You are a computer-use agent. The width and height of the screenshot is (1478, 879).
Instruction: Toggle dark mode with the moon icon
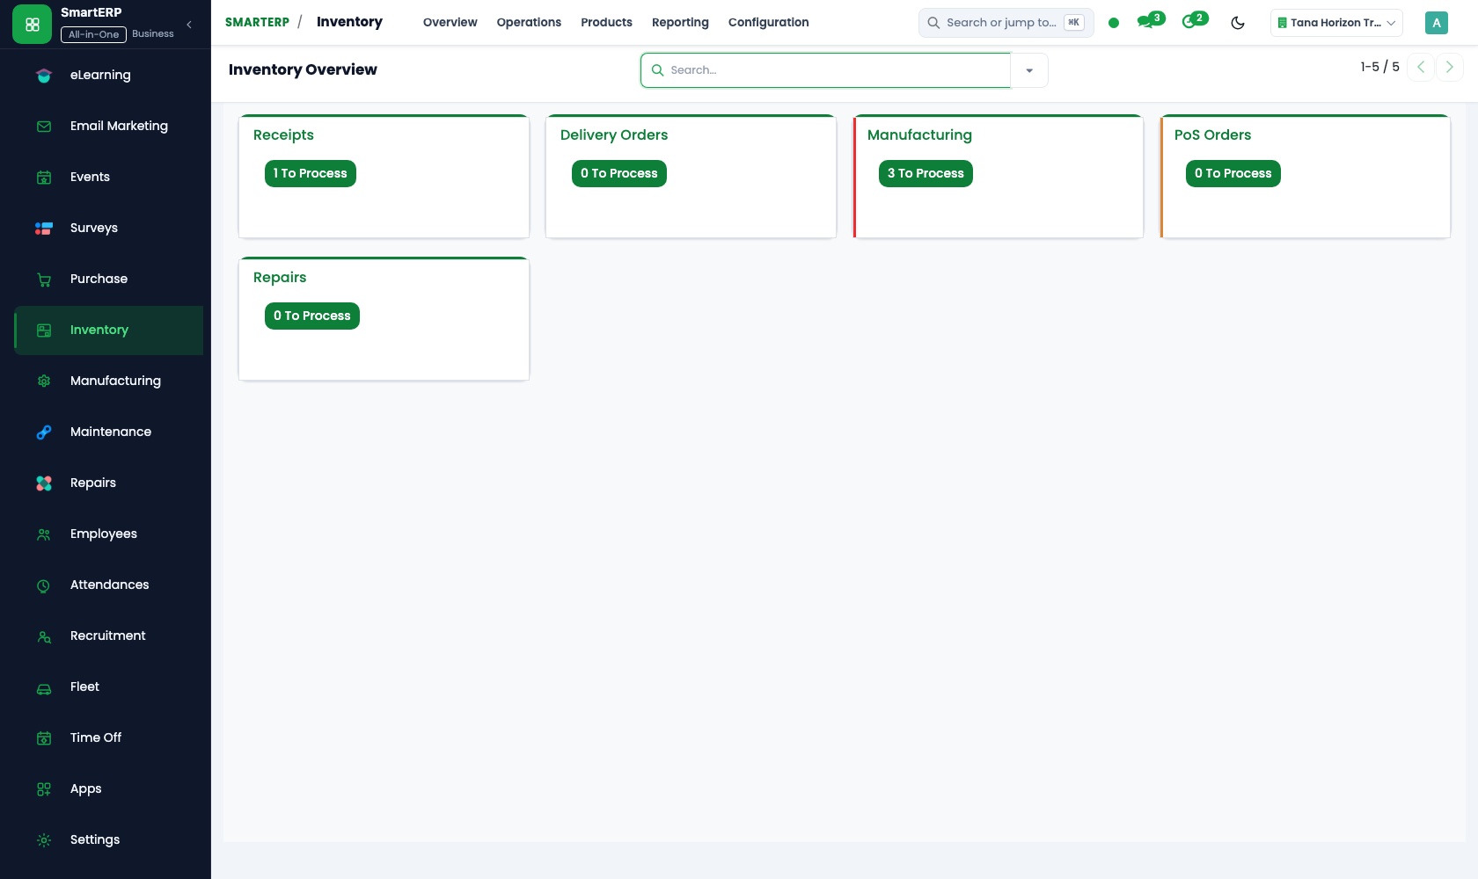pos(1238,23)
